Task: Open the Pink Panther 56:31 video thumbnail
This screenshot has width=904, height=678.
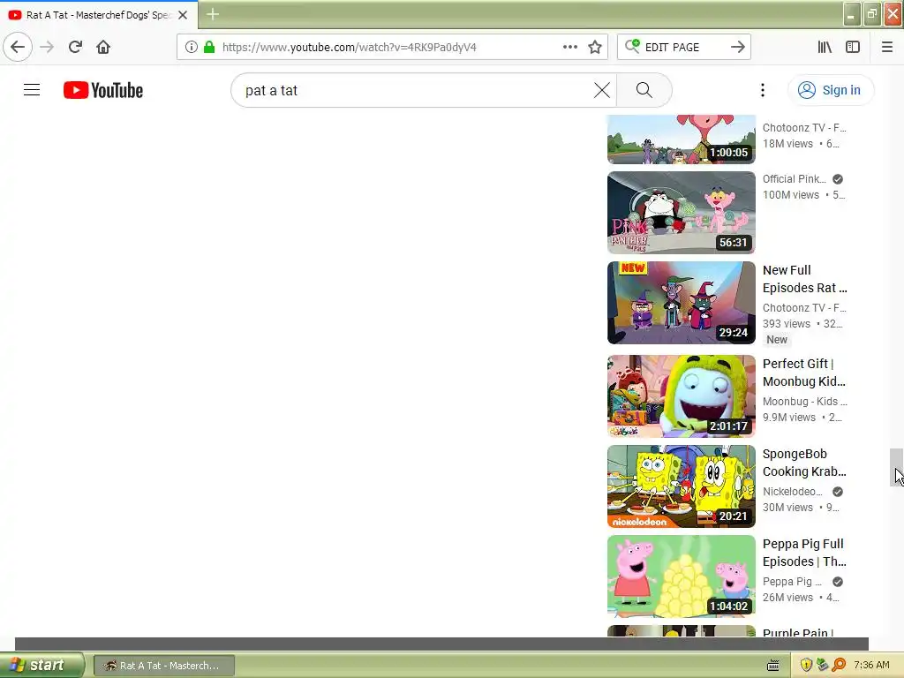Action: tap(681, 212)
